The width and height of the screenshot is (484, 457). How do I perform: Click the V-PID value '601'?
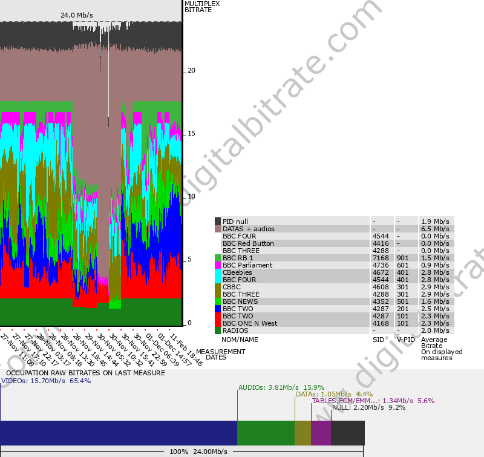point(402,265)
